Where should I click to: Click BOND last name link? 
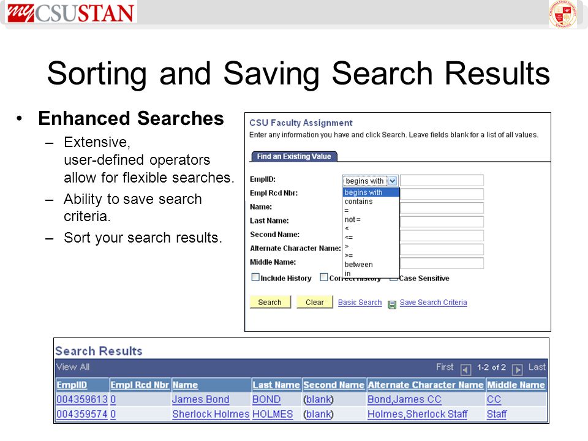266,399
